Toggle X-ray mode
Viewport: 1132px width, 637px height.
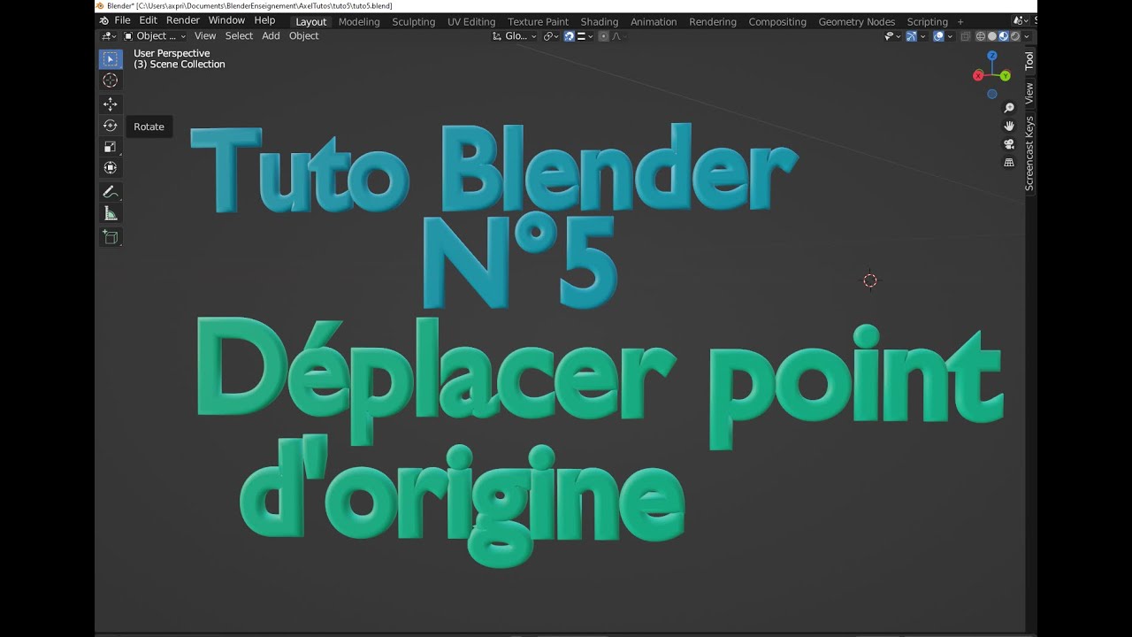[x=966, y=36]
